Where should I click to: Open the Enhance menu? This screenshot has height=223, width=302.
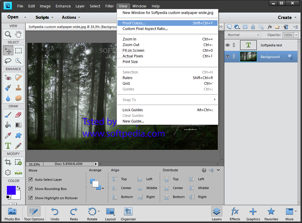(63, 6)
